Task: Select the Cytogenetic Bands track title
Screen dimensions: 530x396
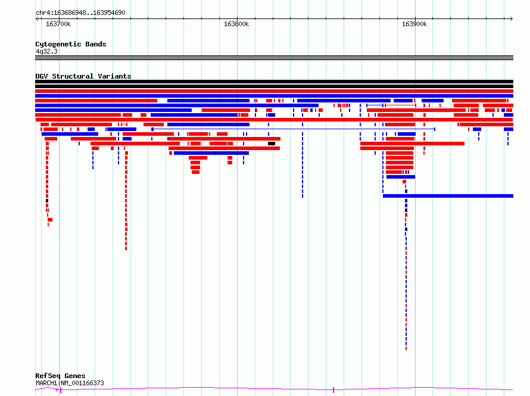Action: (x=71, y=44)
